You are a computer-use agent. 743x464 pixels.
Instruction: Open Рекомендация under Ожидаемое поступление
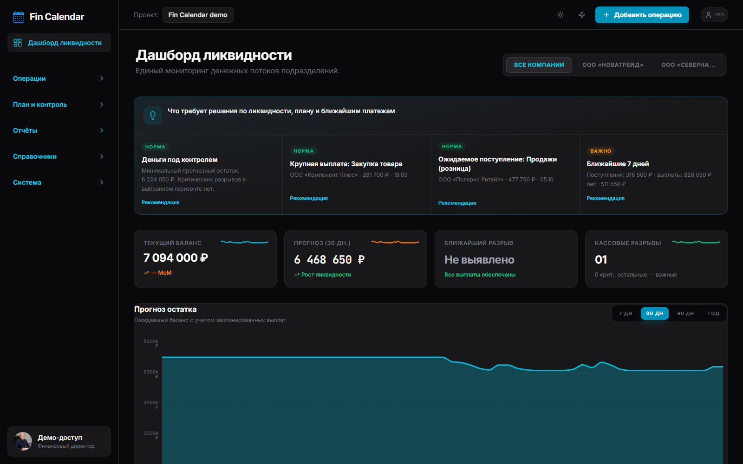pos(457,203)
